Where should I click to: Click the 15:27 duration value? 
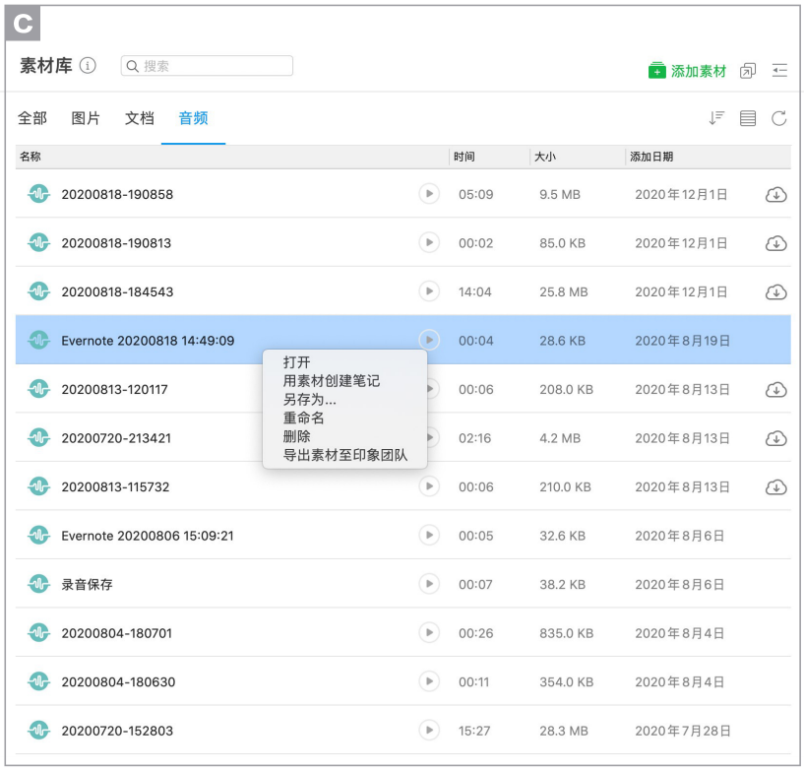474,731
